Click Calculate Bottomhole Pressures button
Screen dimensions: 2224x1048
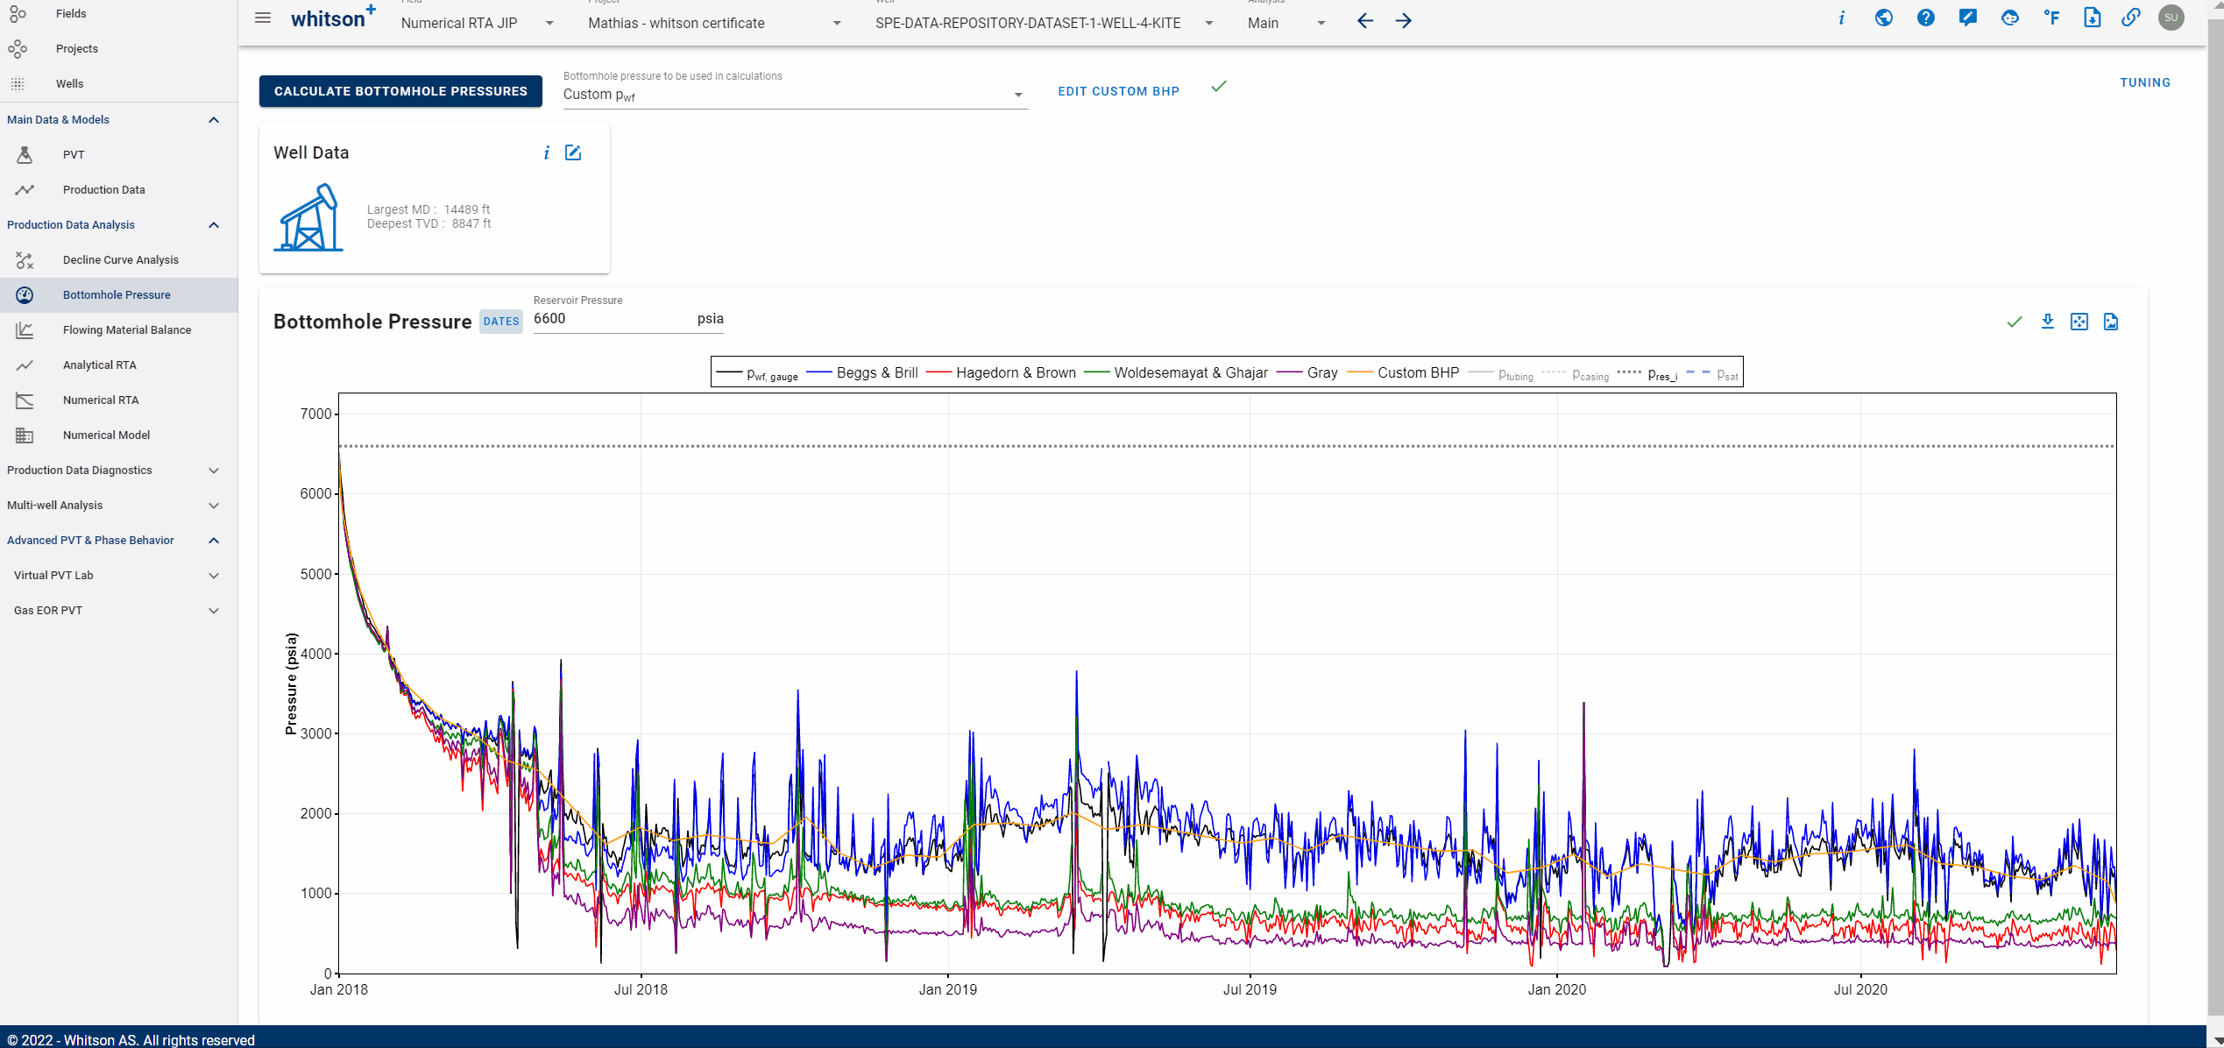tap(400, 91)
